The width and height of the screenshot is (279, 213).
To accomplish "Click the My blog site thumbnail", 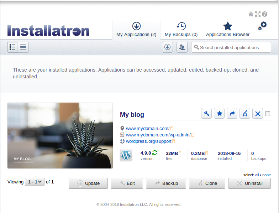I will coord(60,135).
